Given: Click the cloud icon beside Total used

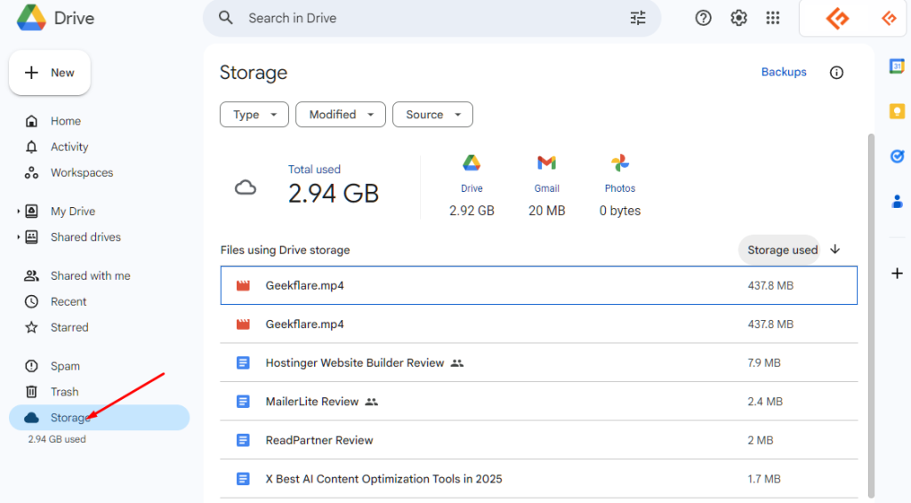Looking at the screenshot, I should (246, 188).
